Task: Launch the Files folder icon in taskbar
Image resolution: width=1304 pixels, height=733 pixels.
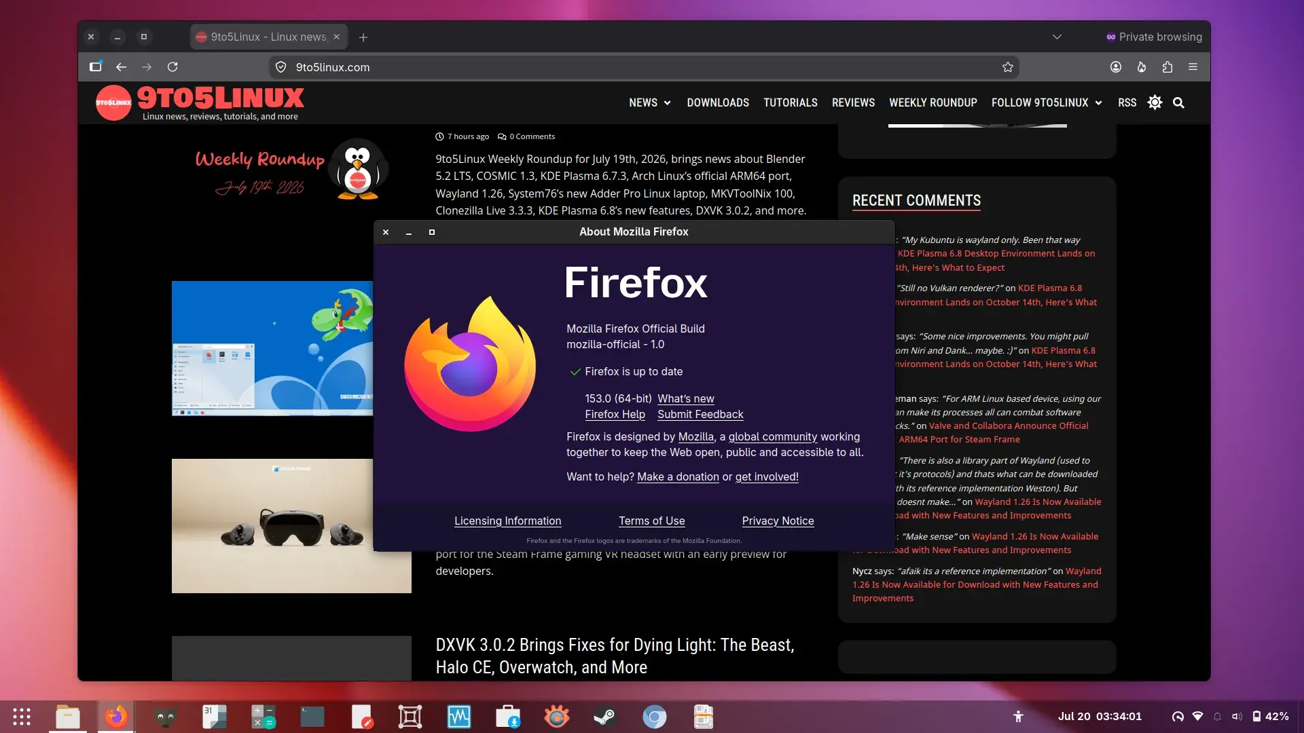Action: click(68, 717)
